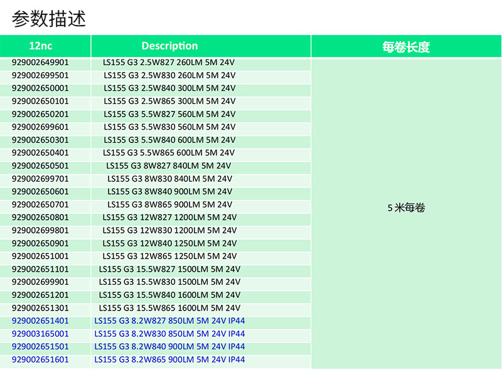The height and width of the screenshot is (375, 502).
Task: Click description LS155 G3 15.5W840 1600LM 5M 24V
Action: (x=169, y=295)
